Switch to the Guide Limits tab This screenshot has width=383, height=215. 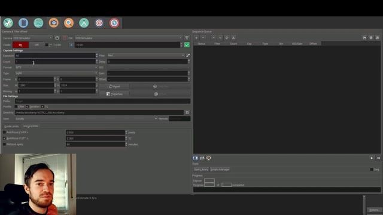(x=11, y=126)
